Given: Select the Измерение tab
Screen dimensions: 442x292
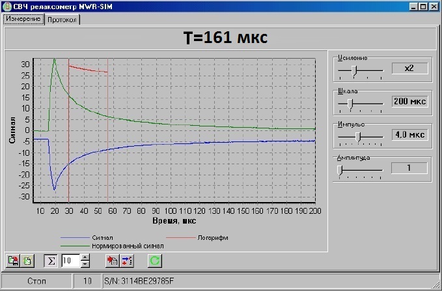Looking at the screenshot, I should [x=23, y=19].
